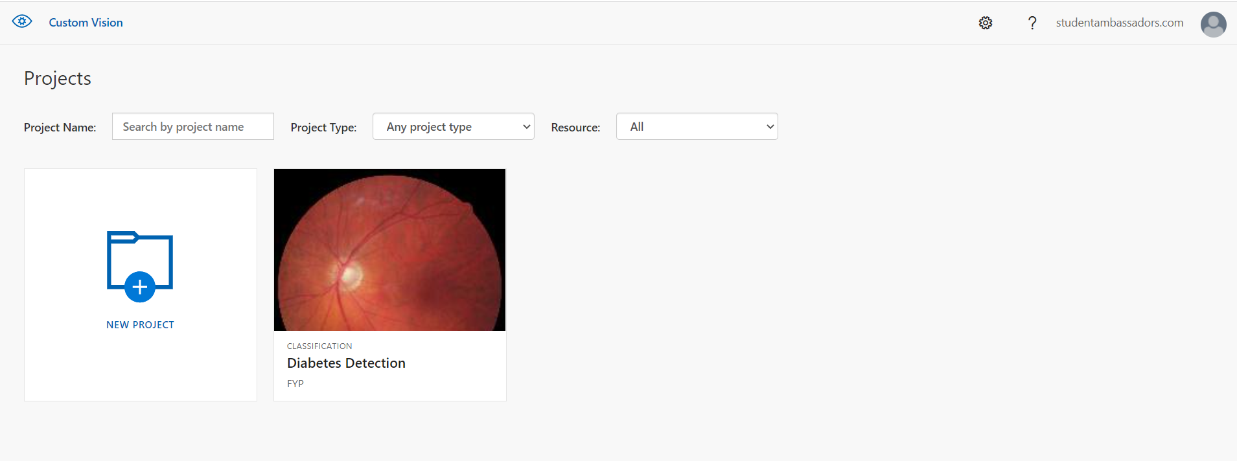Click the Custom Vision eye logo icon
This screenshot has height=461, width=1237.
[22, 21]
